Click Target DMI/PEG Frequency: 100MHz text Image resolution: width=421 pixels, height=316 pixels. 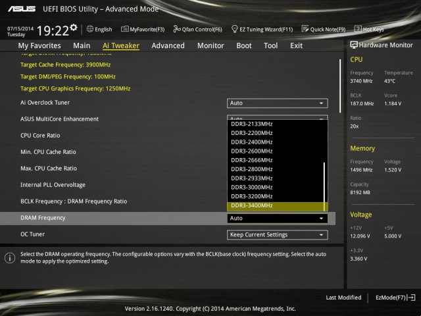(x=68, y=77)
